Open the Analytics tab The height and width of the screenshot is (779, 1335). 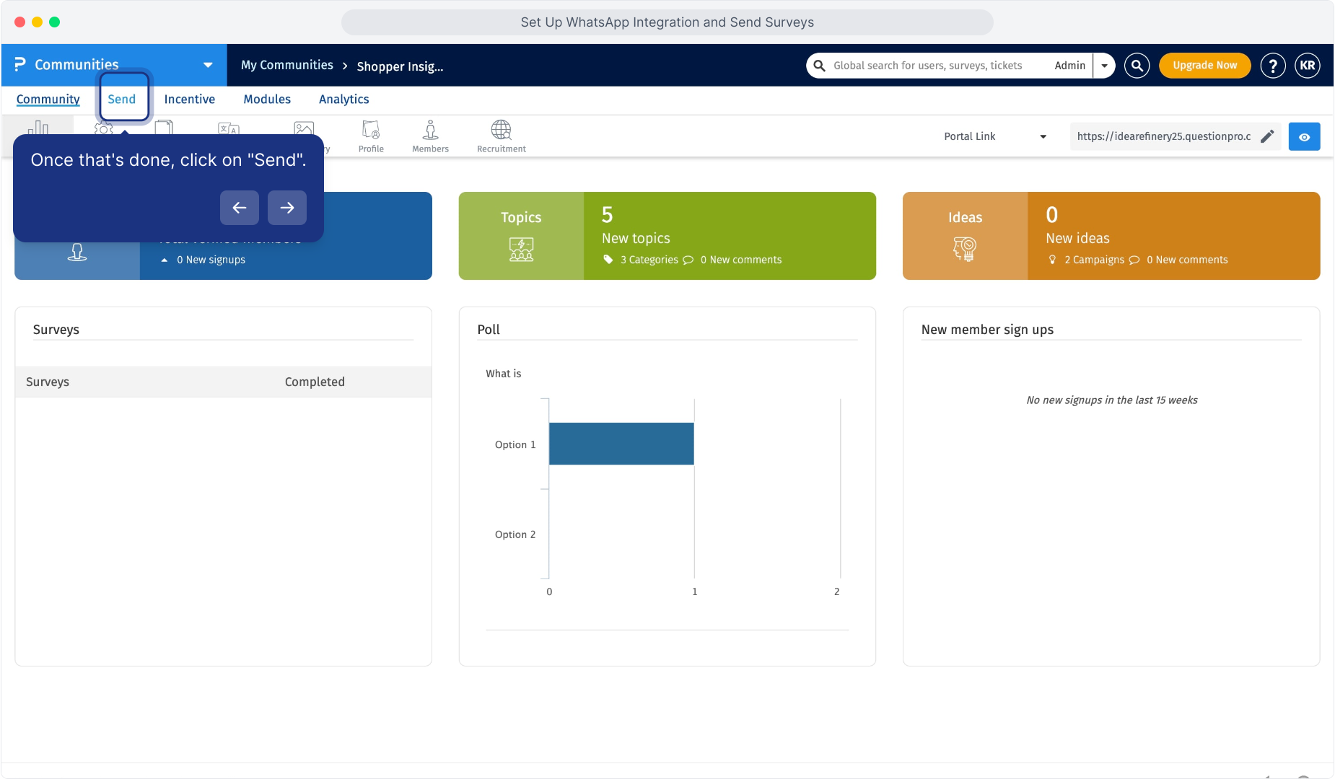(x=344, y=100)
